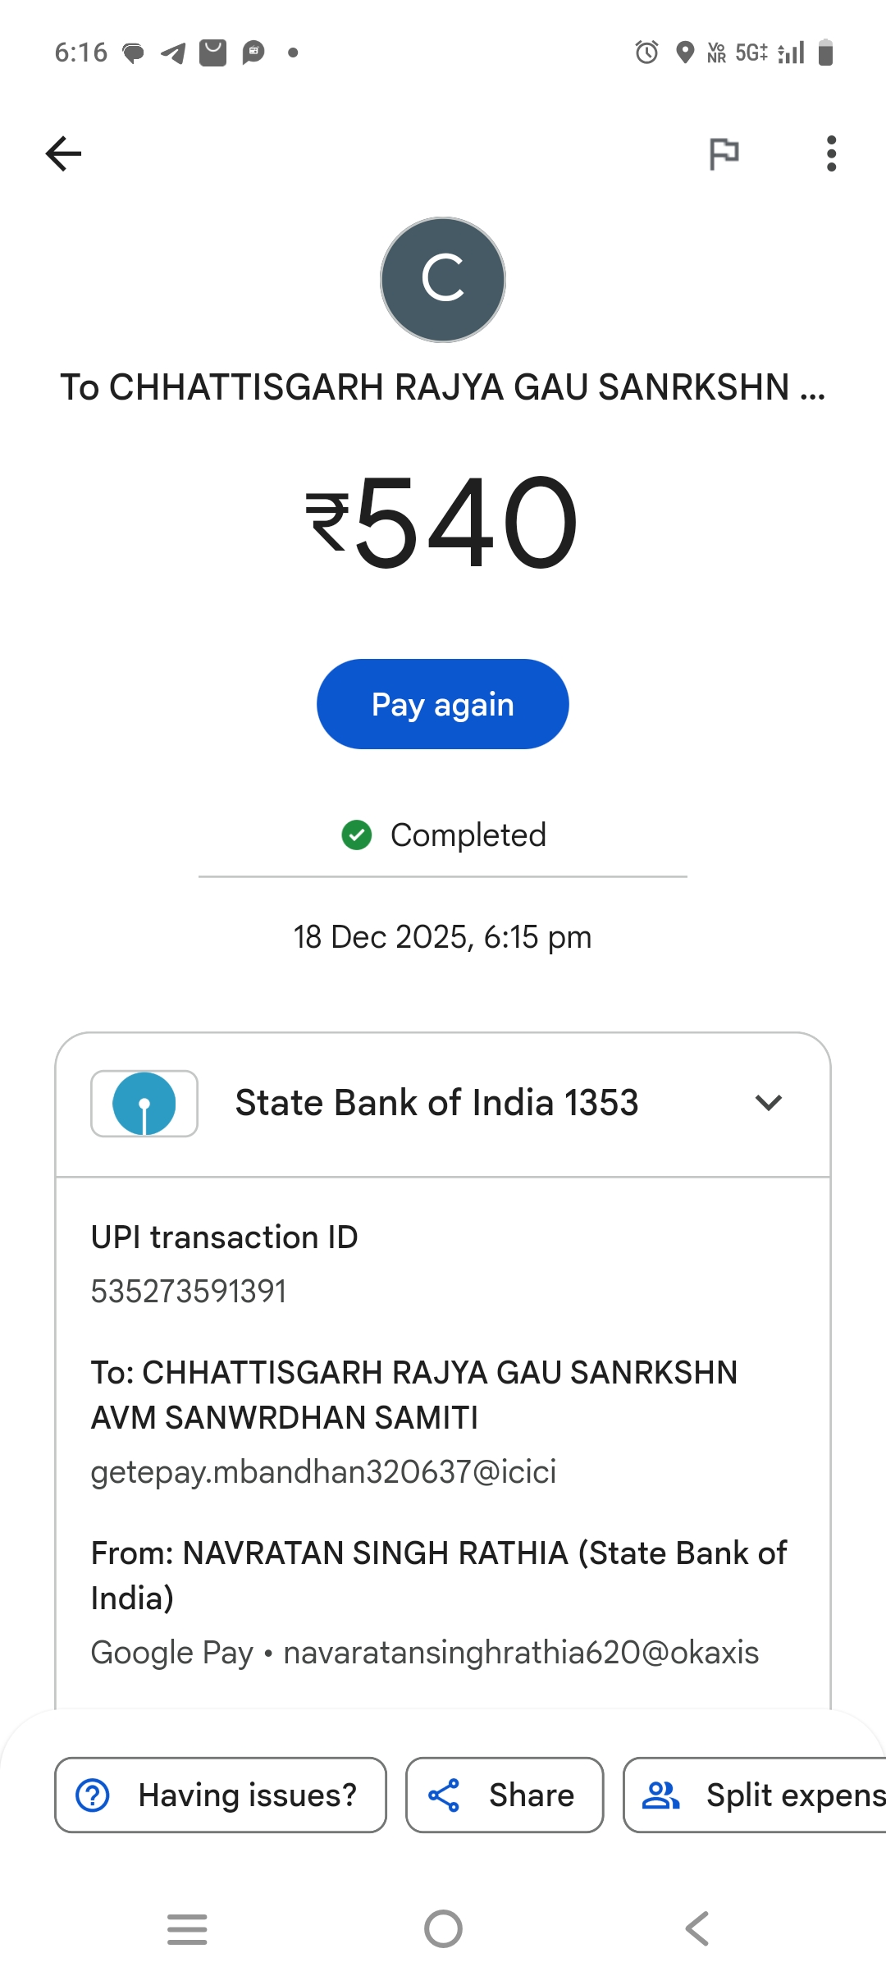Tap the report flag icon
Viewport: 886px width, 1976px height.
[724, 153]
